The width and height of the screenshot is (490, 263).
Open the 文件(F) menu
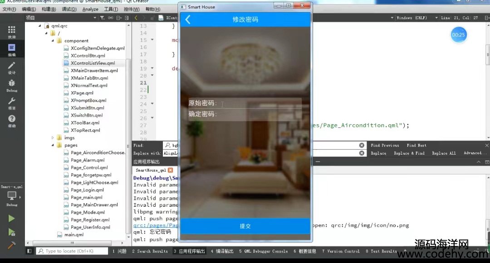[x=9, y=9]
